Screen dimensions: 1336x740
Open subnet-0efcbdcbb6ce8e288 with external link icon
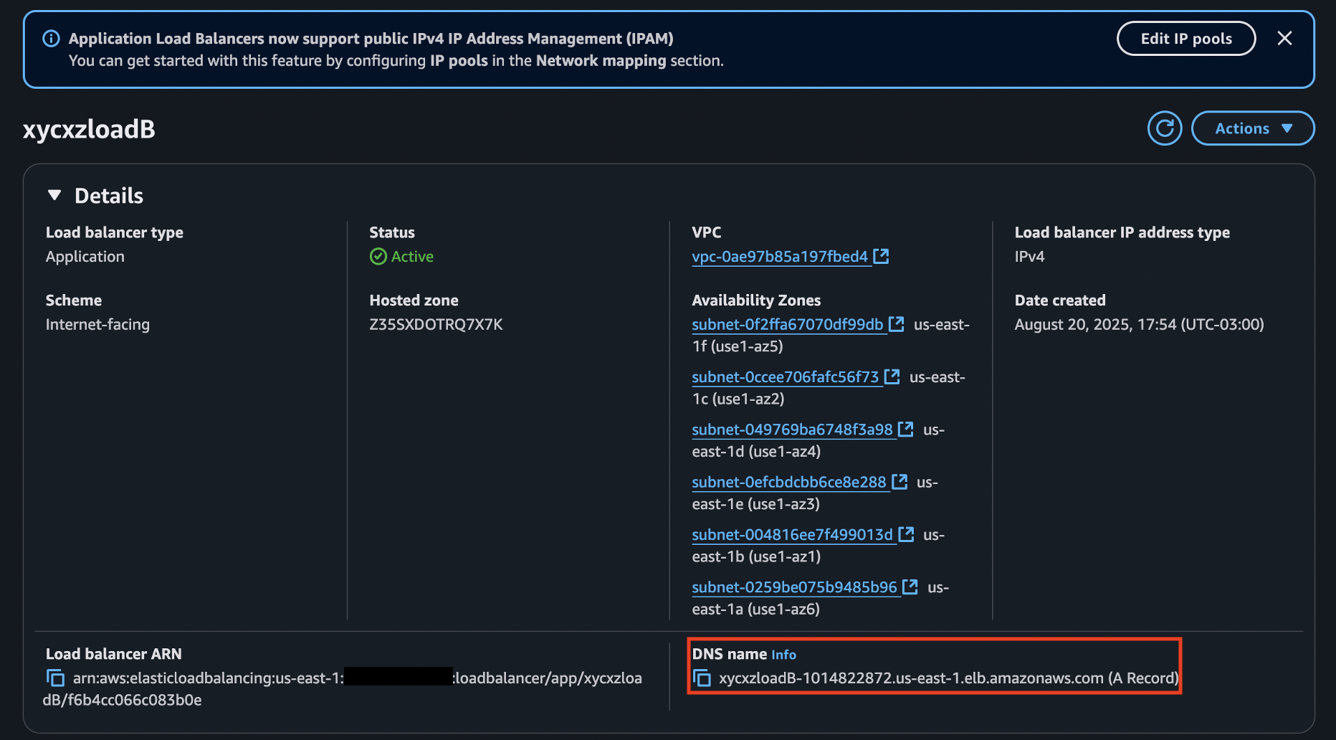900,481
